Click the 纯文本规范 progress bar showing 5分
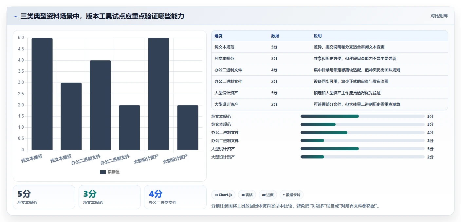The height and width of the screenshot is (222, 461). point(362,116)
